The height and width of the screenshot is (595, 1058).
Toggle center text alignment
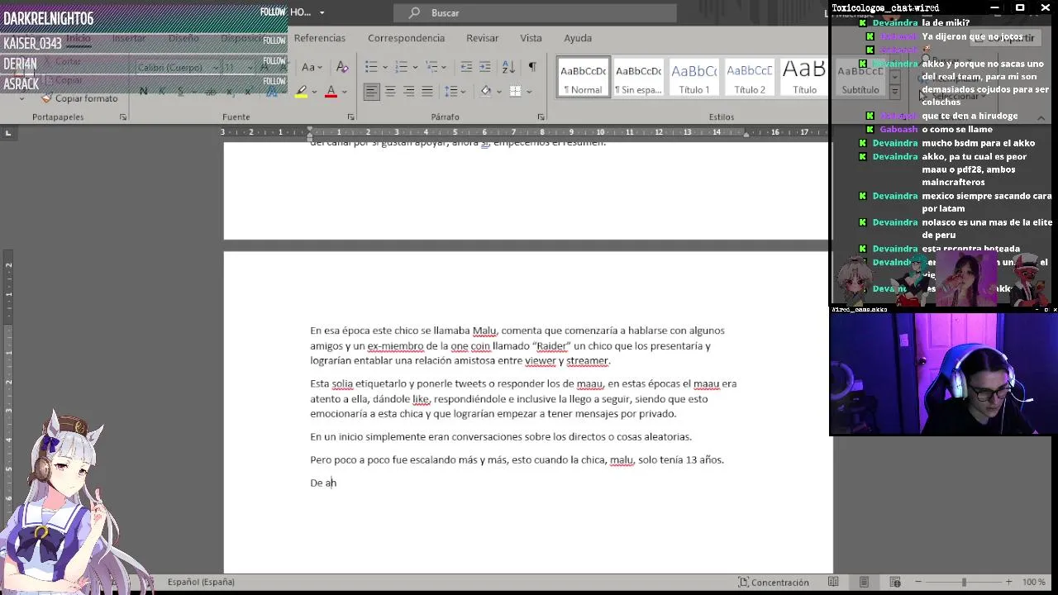click(390, 91)
